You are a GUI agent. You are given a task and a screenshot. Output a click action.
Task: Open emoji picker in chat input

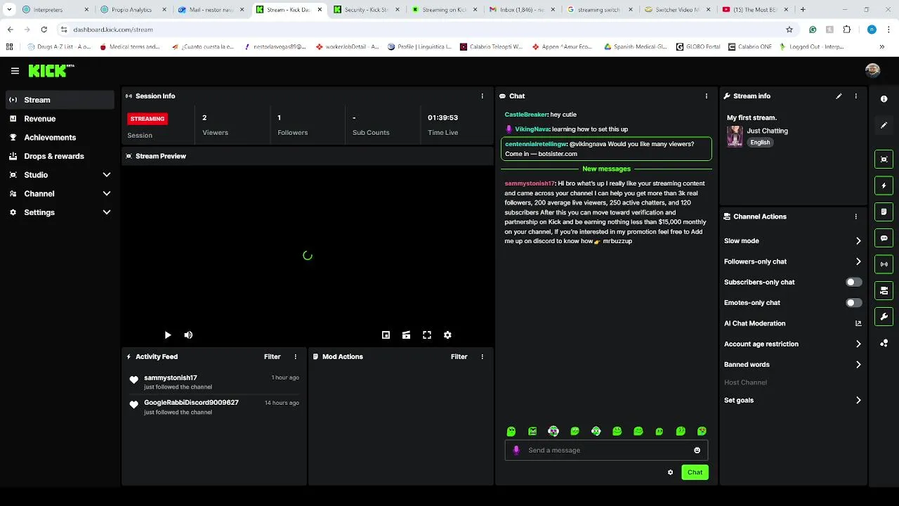pyautogui.click(x=697, y=450)
